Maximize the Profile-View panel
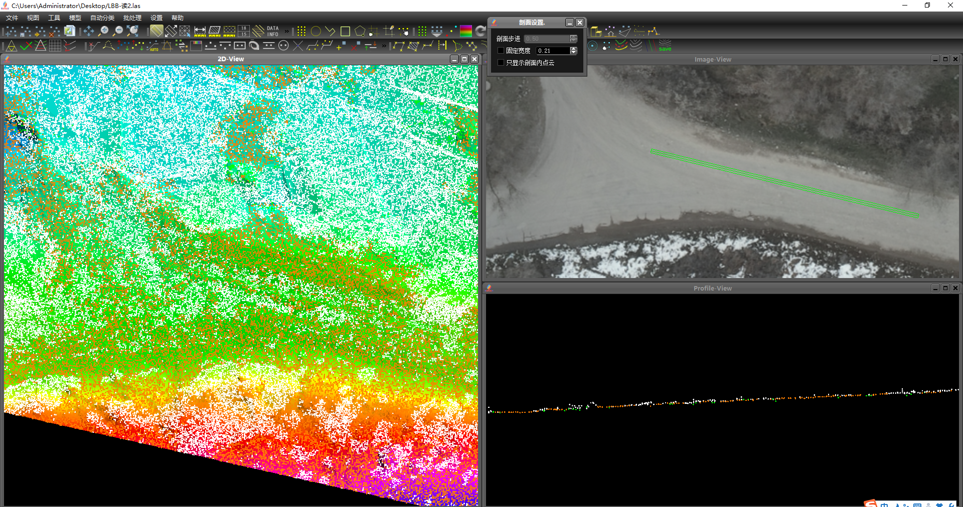The height and width of the screenshot is (507, 963). point(945,288)
